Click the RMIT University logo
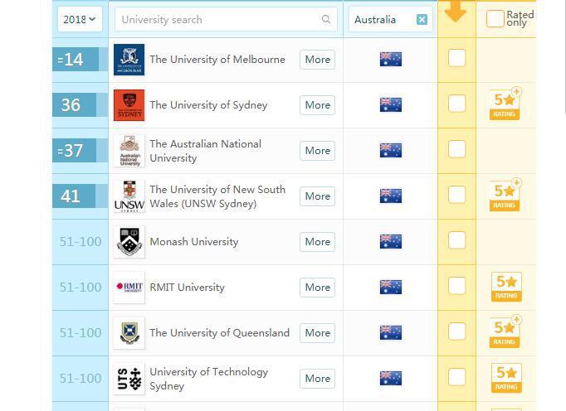The height and width of the screenshot is (411, 566). (129, 288)
